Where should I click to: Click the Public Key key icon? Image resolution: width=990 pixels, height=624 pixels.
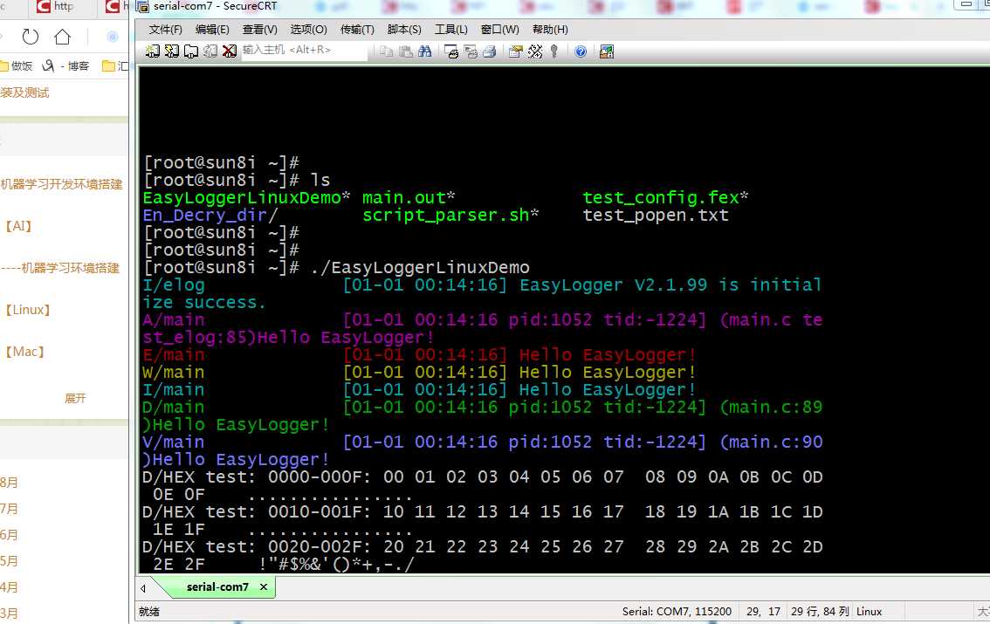pyautogui.click(x=553, y=51)
